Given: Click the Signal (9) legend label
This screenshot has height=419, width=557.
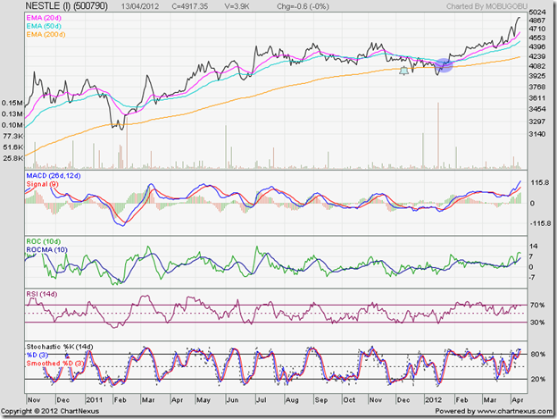Looking at the screenshot, I should pyautogui.click(x=43, y=183).
